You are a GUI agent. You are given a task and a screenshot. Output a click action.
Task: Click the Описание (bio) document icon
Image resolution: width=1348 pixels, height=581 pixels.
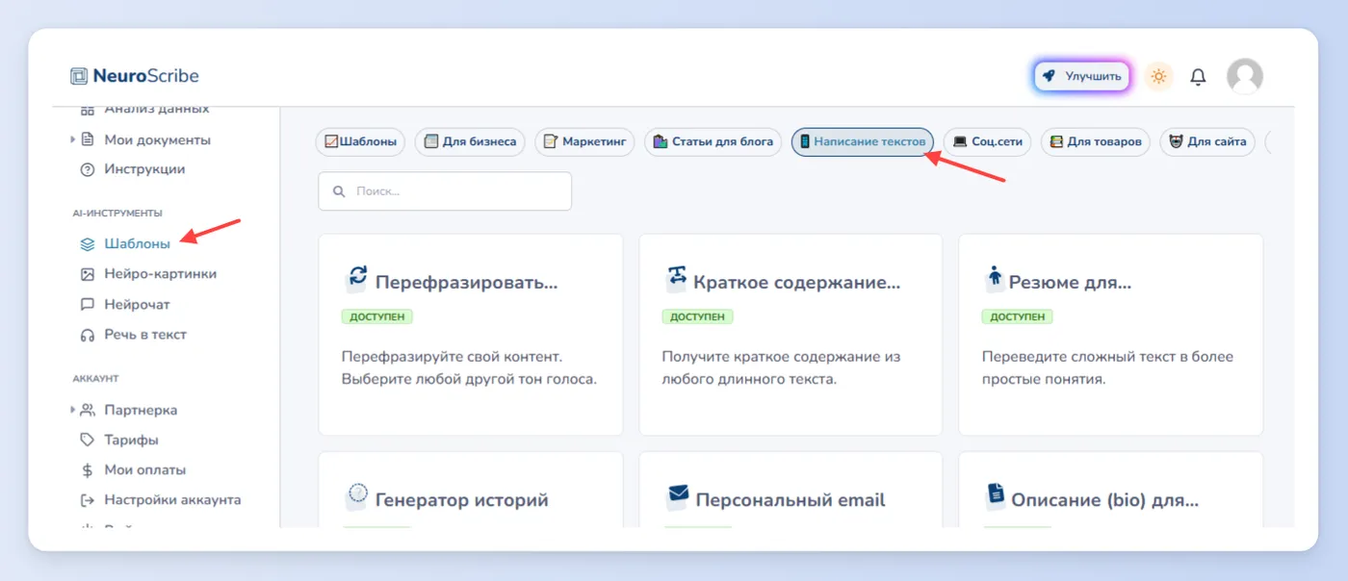(x=996, y=495)
